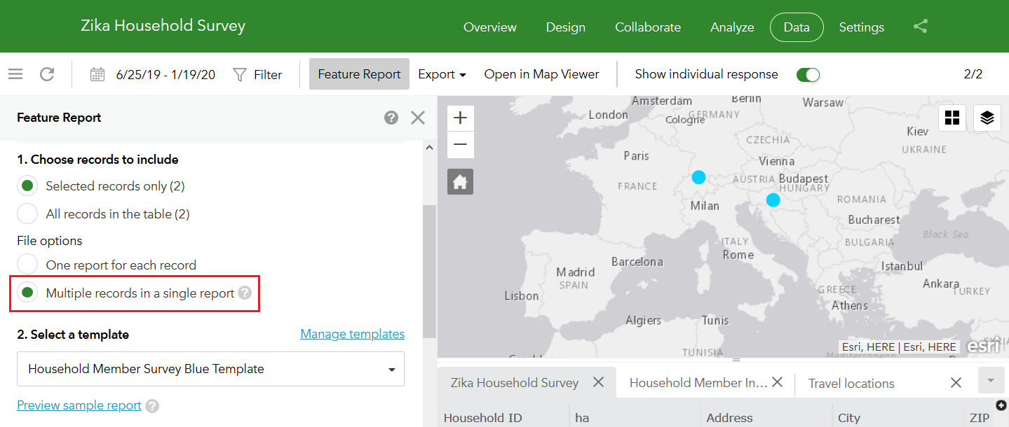Viewport: 1009px width, 427px height.
Task: Click the map zoom out button
Action: pyautogui.click(x=461, y=145)
